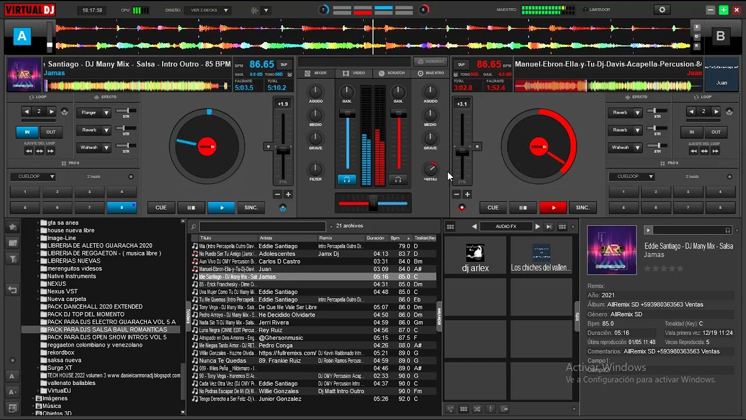Click right deck pitch slider handle
This screenshot has height=420, width=746.
(x=462, y=151)
